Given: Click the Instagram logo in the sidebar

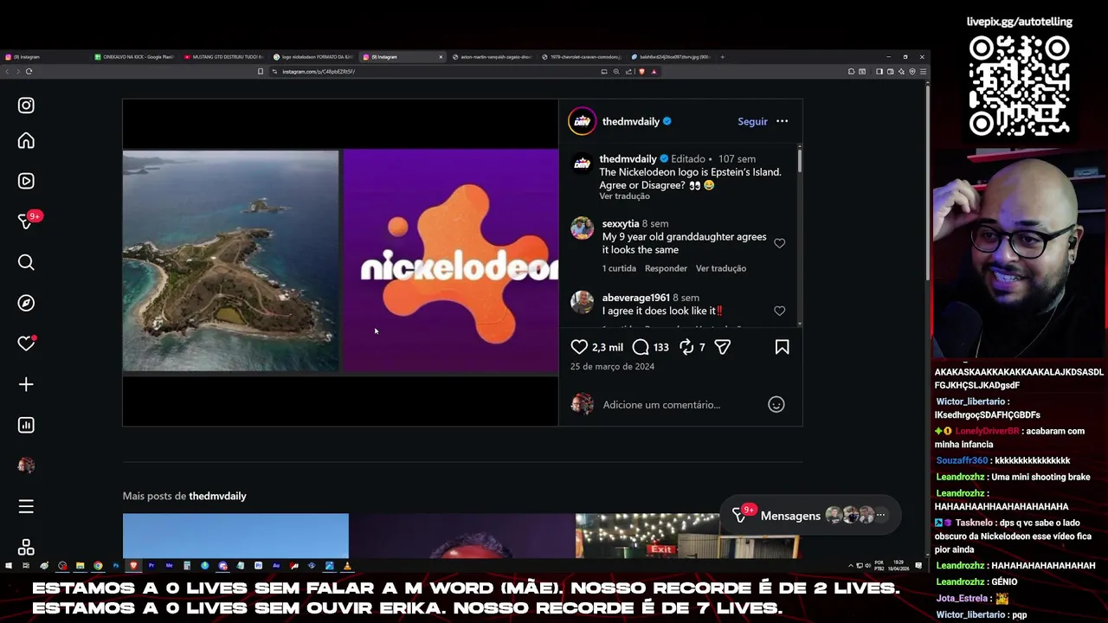Looking at the screenshot, I should pos(26,106).
